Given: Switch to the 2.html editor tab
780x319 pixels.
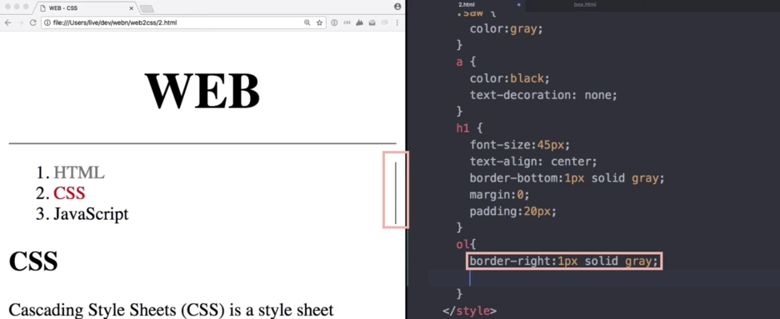Looking at the screenshot, I should [x=467, y=4].
